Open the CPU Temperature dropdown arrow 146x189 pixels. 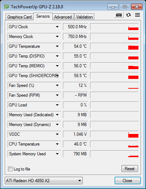tap(57, 144)
